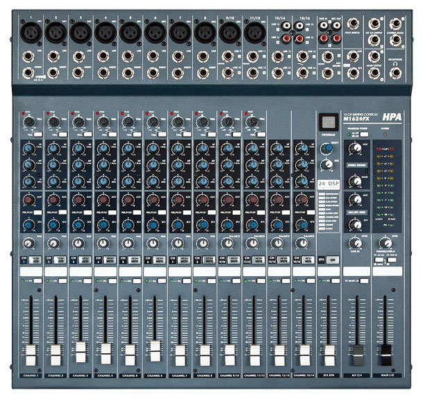Image resolution: width=423 pixels, height=399 pixels.
Task: Click the headphone symbol label
Action: click(395, 64)
